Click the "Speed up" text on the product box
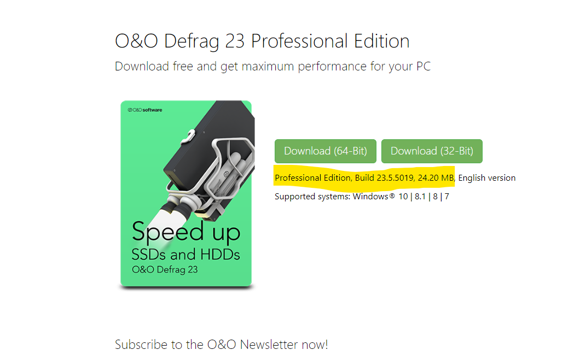This screenshot has height=350, width=580. tap(186, 232)
